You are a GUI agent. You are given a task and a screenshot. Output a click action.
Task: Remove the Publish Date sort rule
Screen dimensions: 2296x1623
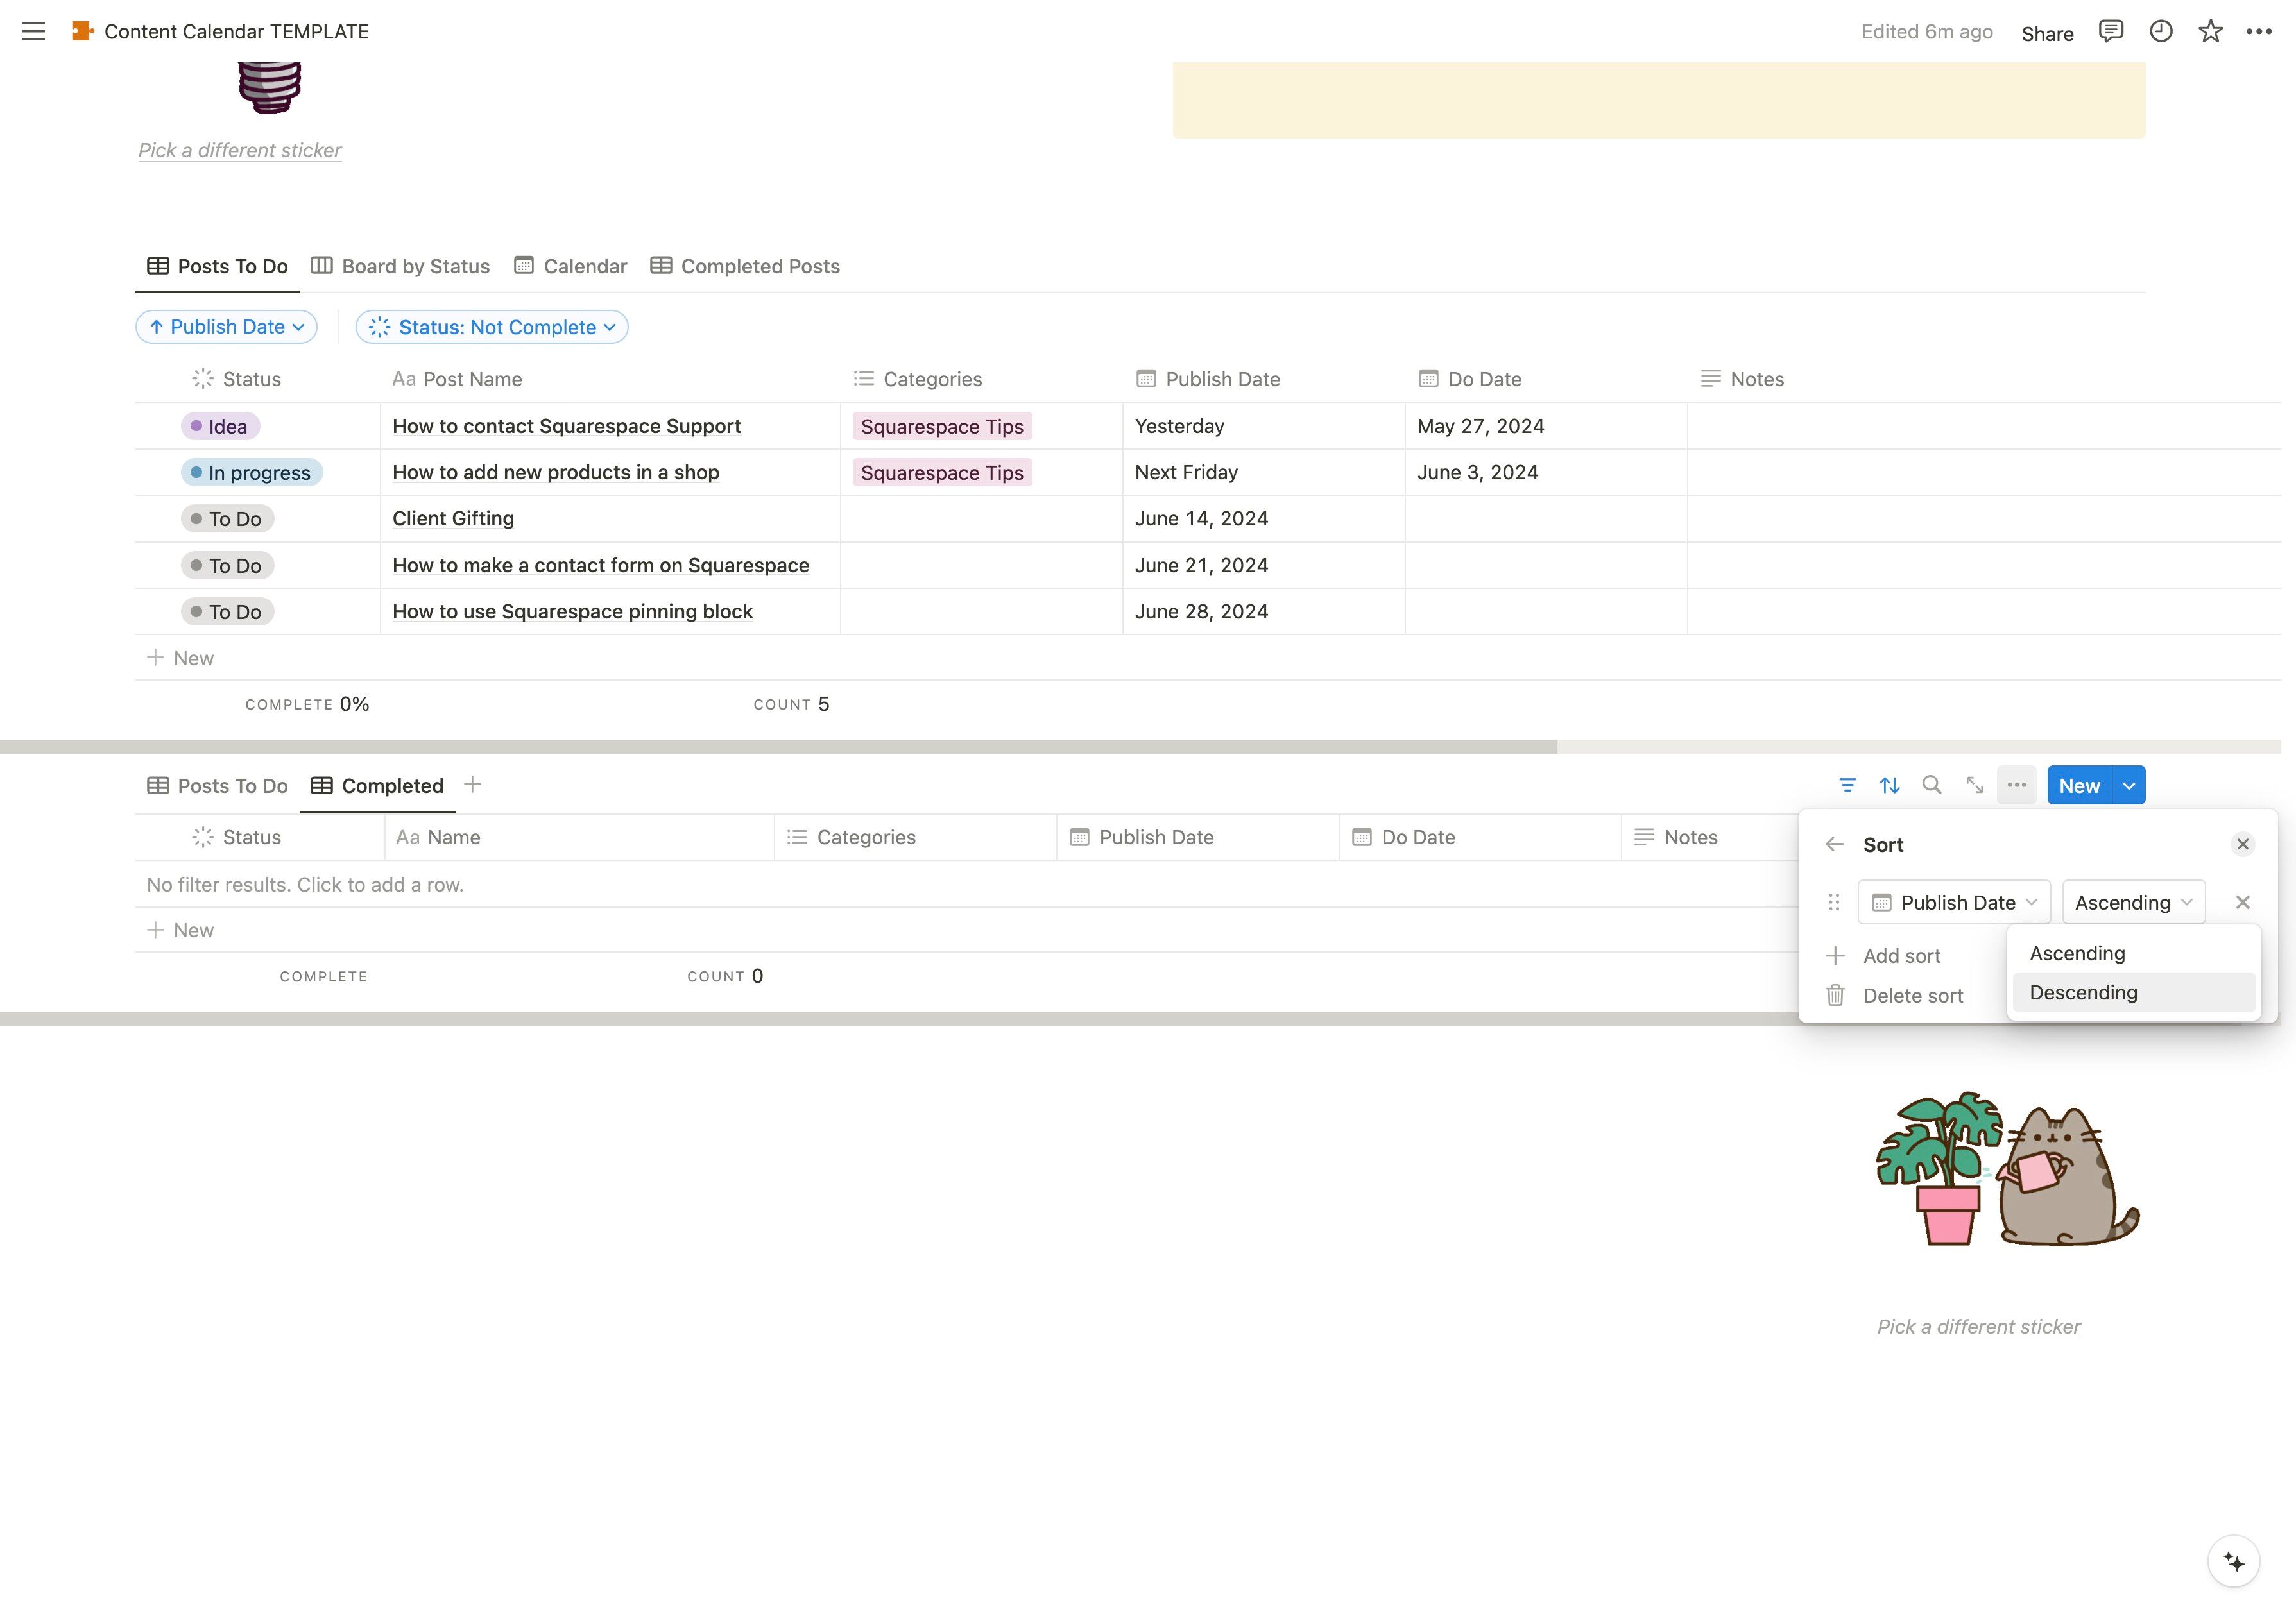[2242, 903]
